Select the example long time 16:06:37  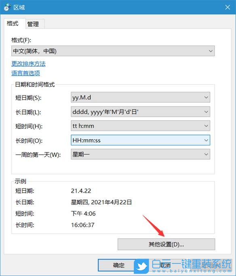83,225
